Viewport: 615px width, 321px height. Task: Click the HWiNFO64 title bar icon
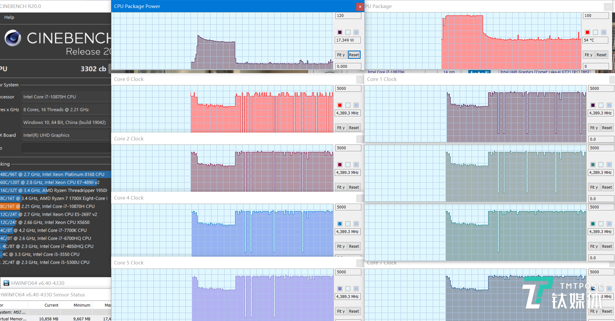tap(6, 283)
